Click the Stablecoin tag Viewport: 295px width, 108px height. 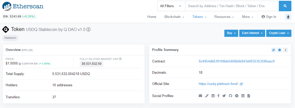[x=10, y=38]
